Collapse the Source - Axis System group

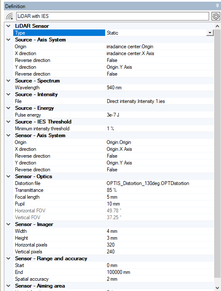[9, 40]
